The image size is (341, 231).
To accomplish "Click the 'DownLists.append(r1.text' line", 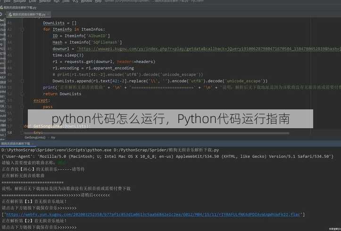I will pyautogui.click(x=160, y=81).
